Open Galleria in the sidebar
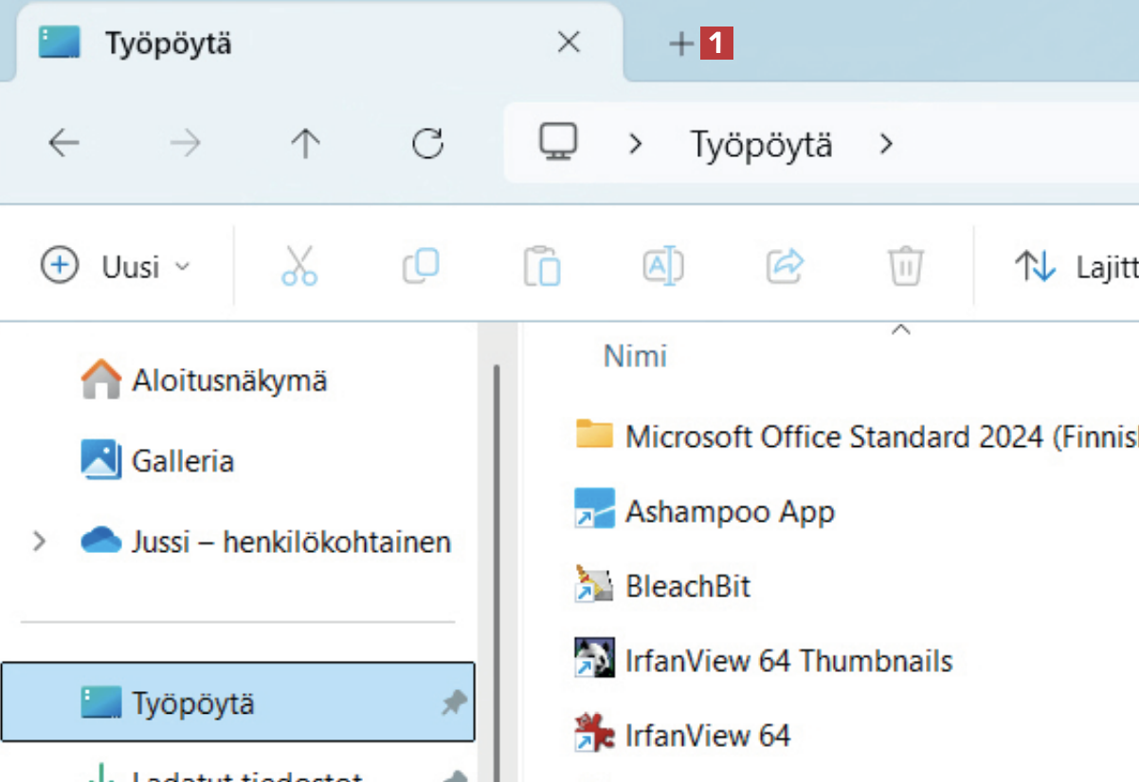Viewport: 1139px width, 782px height. point(182,461)
